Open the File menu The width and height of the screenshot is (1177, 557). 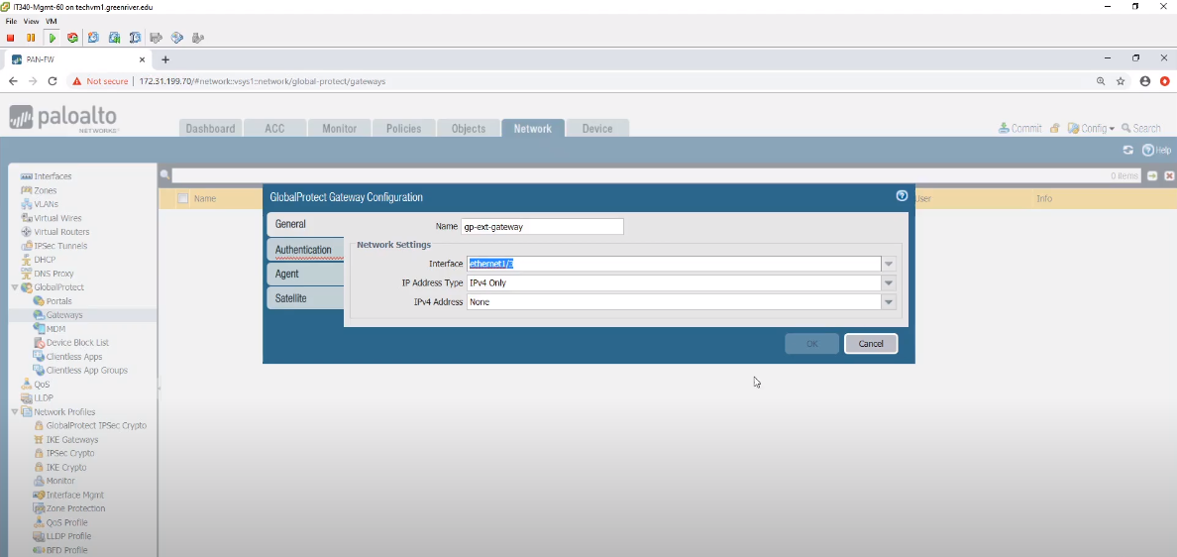pos(11,21)
